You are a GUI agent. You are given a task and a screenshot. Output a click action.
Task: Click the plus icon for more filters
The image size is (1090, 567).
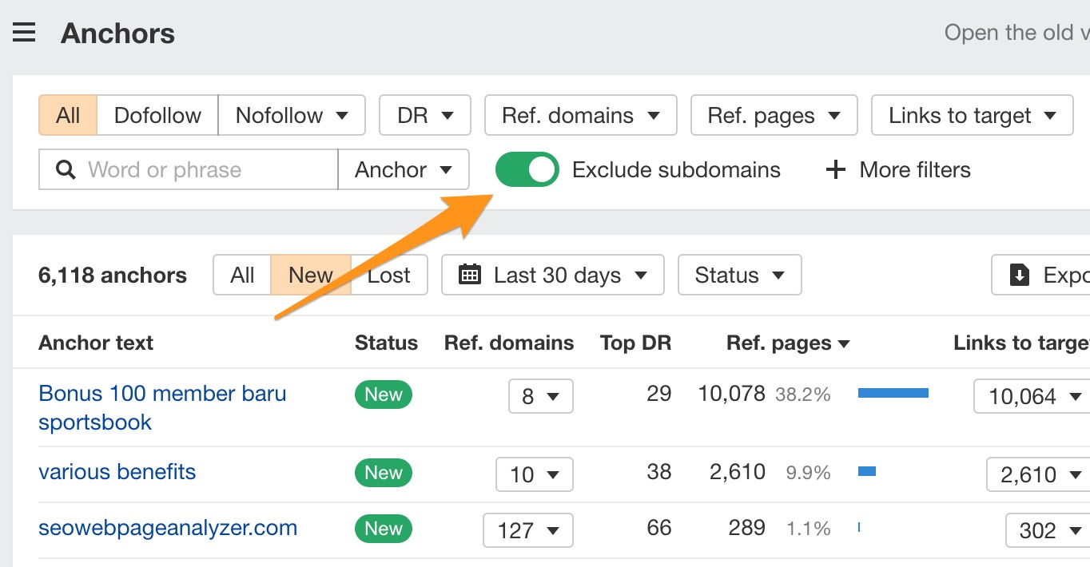pyautogui.click(x=835, y=170)
